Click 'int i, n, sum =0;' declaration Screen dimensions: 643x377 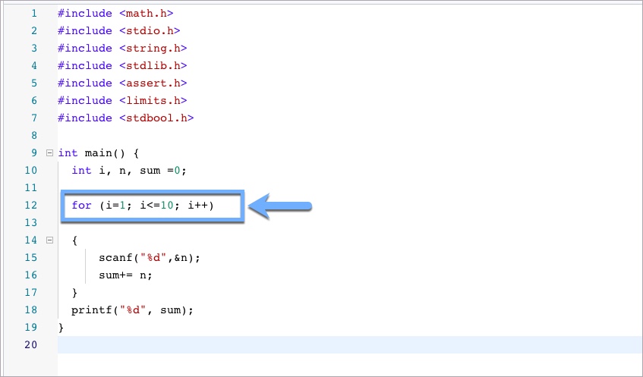(x=129, y=171)
